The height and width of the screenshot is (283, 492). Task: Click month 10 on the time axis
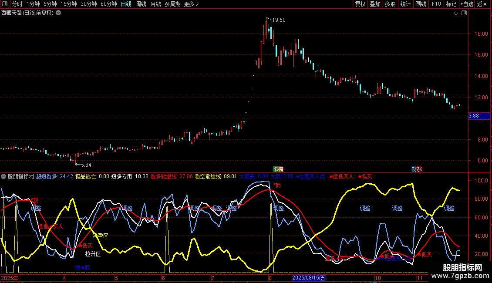click(378, 278)
